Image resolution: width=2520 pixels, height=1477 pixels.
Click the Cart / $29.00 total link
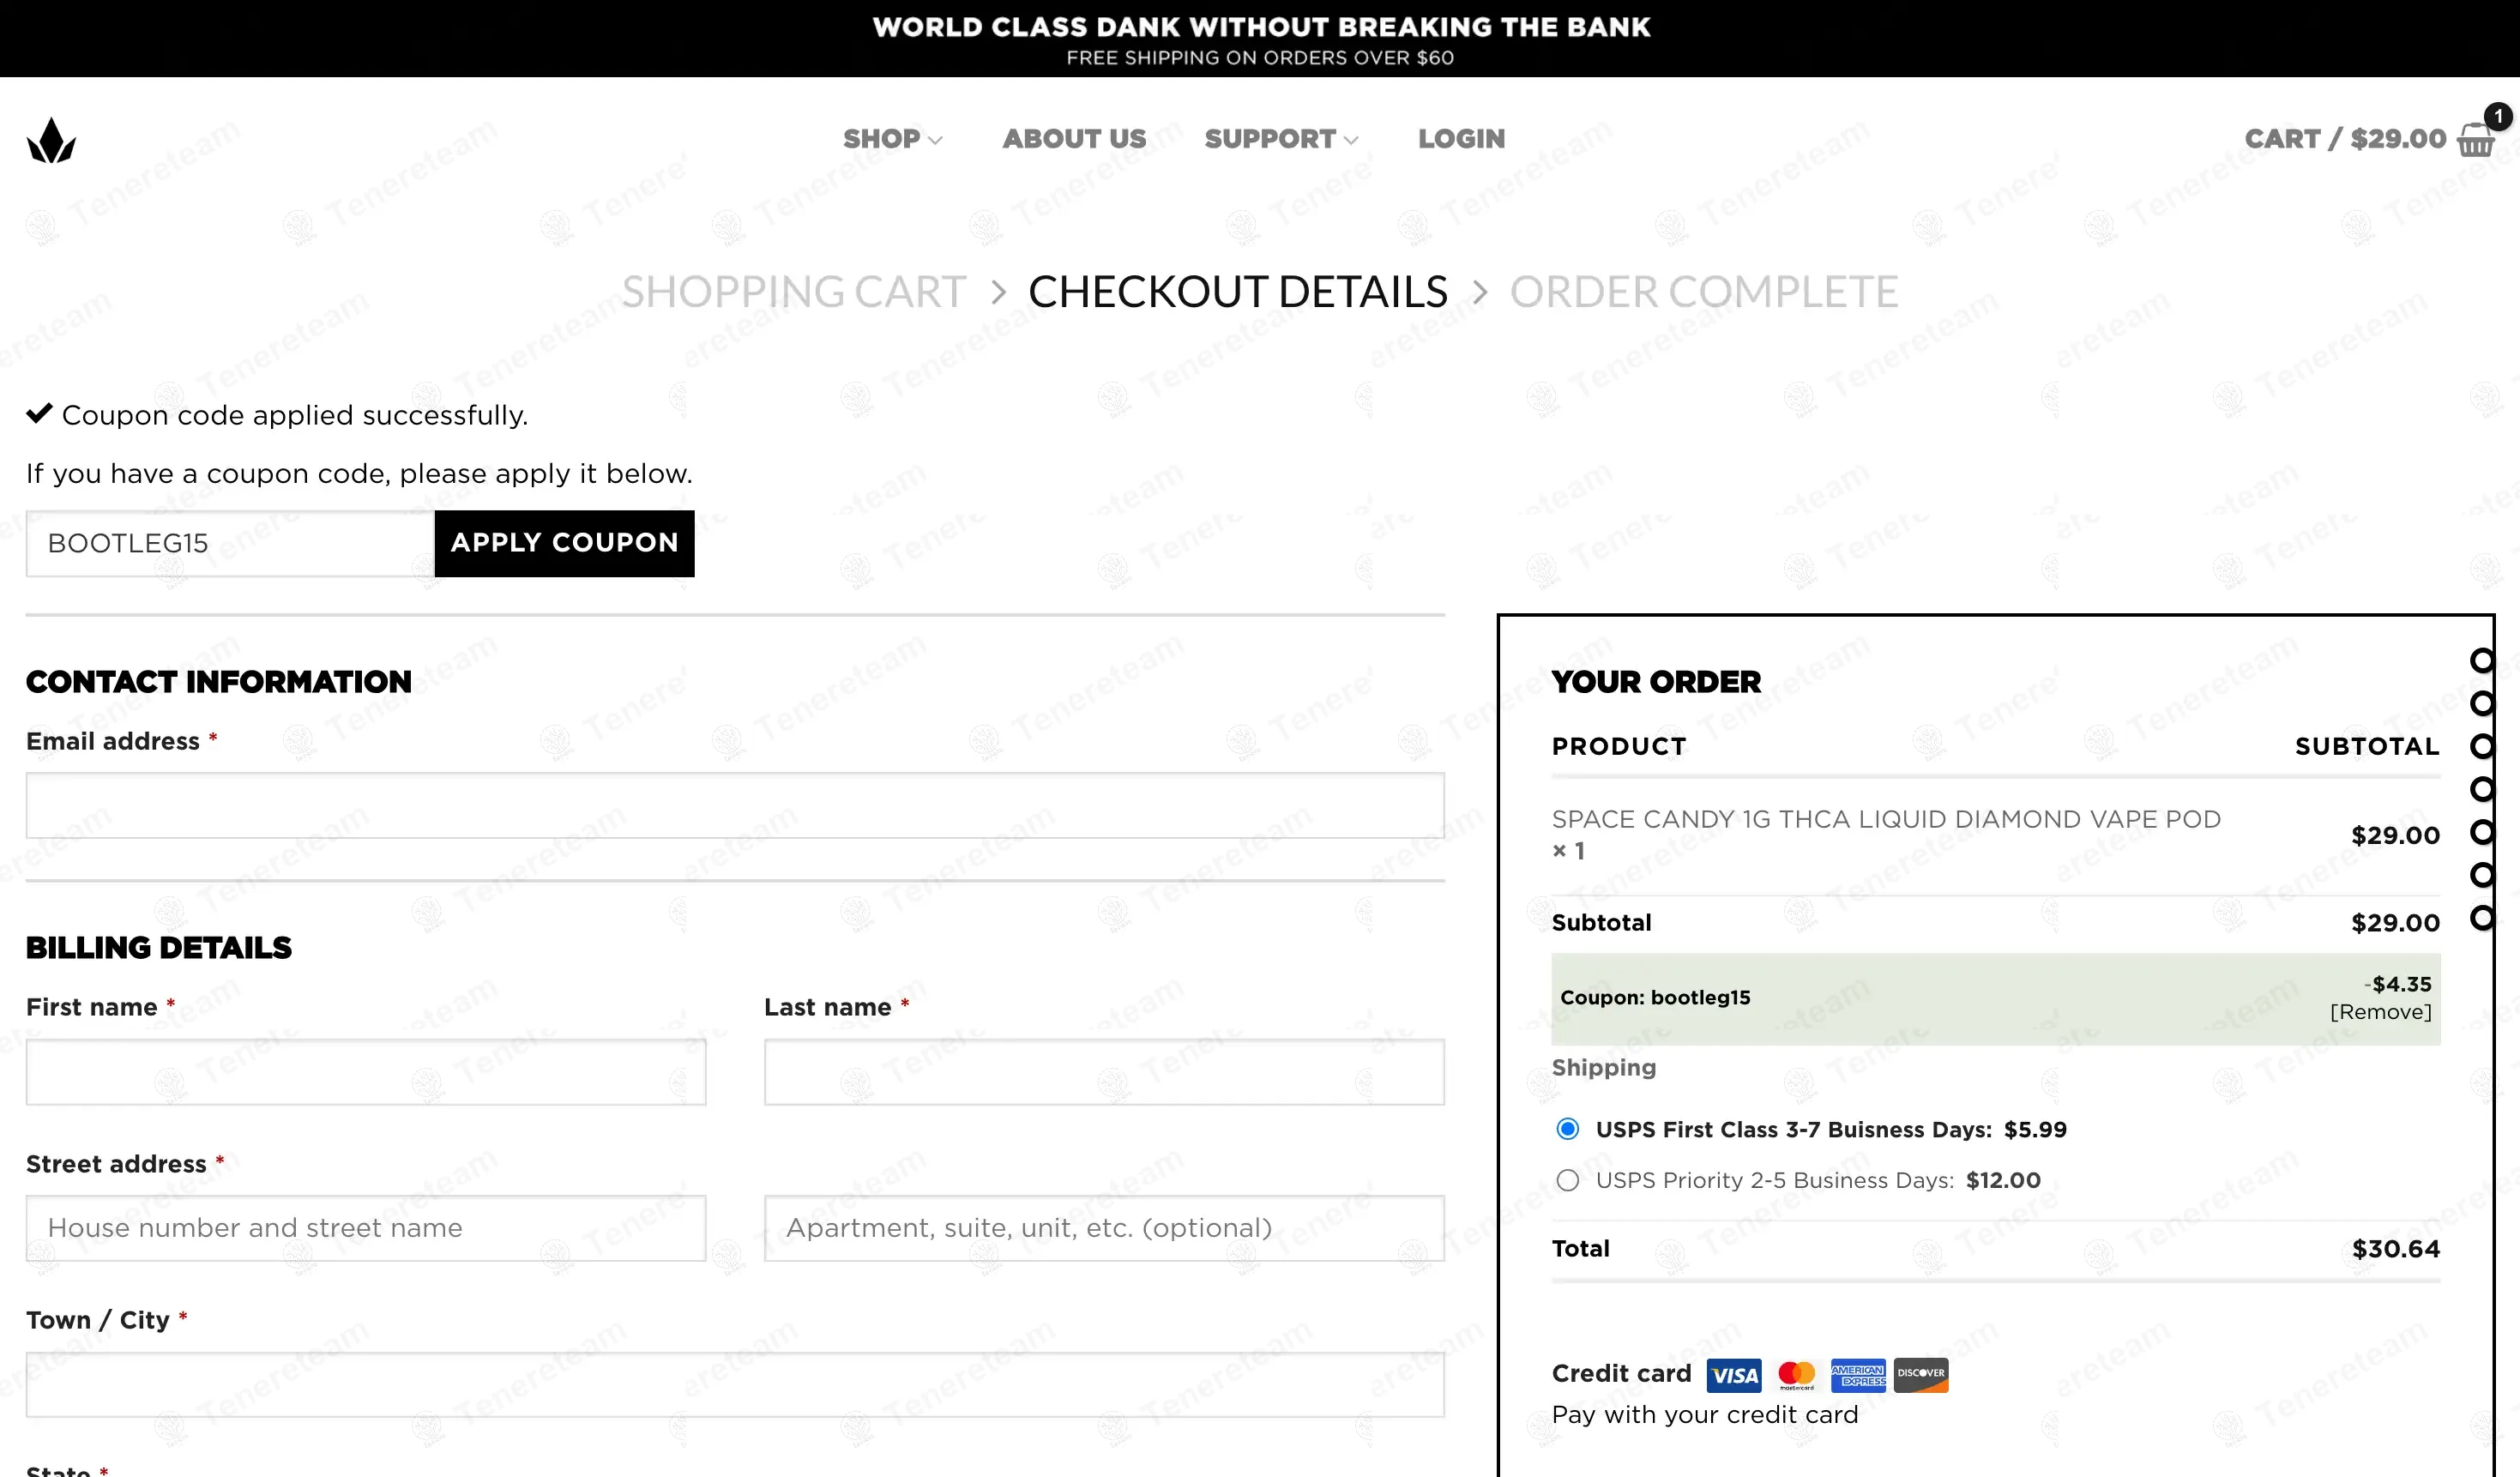coord(2345,139)
